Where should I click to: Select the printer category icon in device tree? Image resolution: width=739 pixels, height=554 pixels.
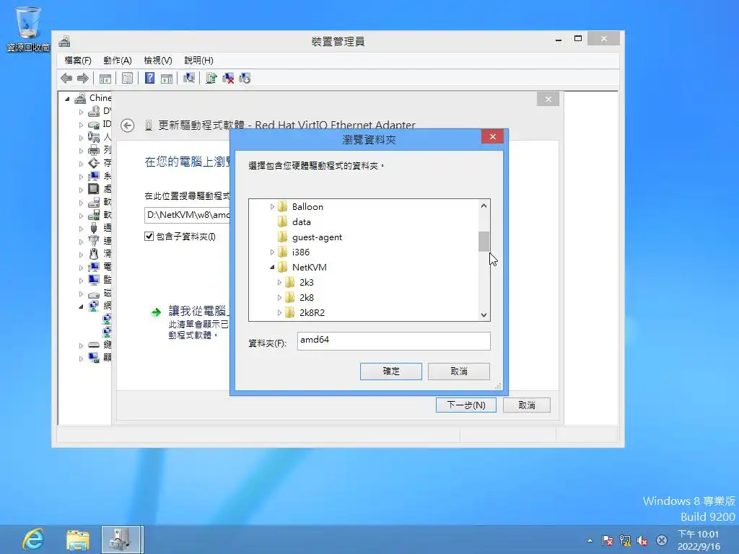click(x=94, y=150)
